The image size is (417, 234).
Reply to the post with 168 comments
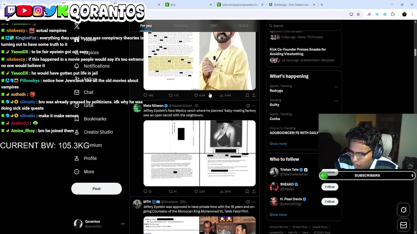pos(148,95)
